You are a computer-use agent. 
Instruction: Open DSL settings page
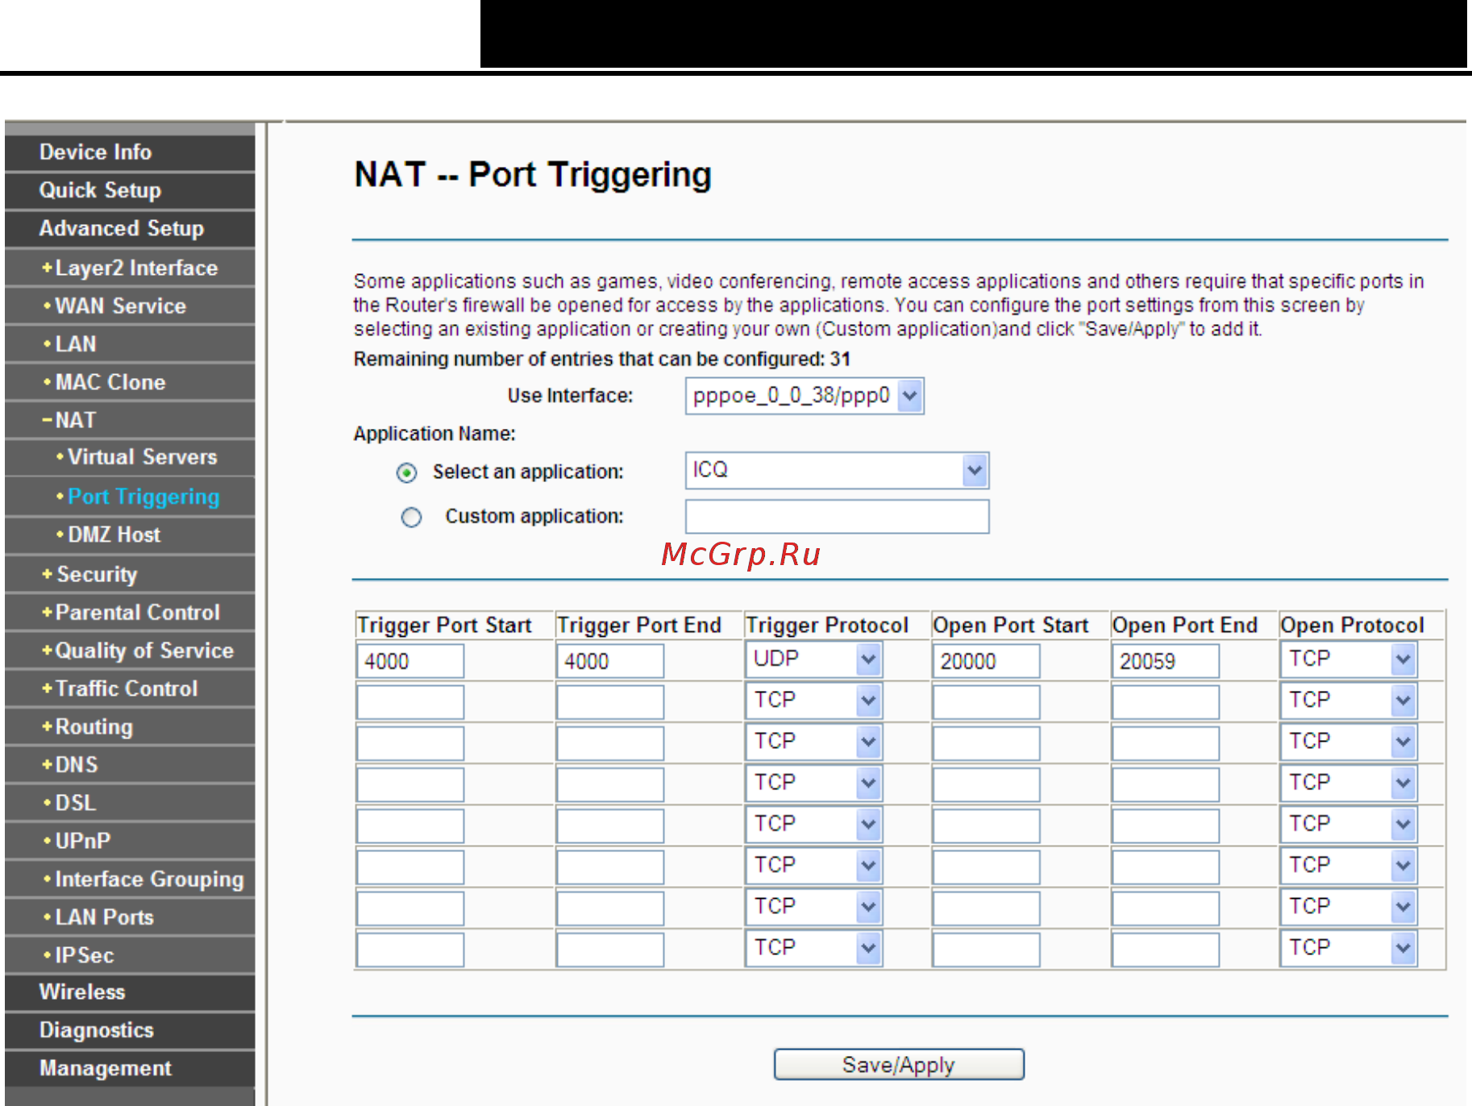(70, 803)
